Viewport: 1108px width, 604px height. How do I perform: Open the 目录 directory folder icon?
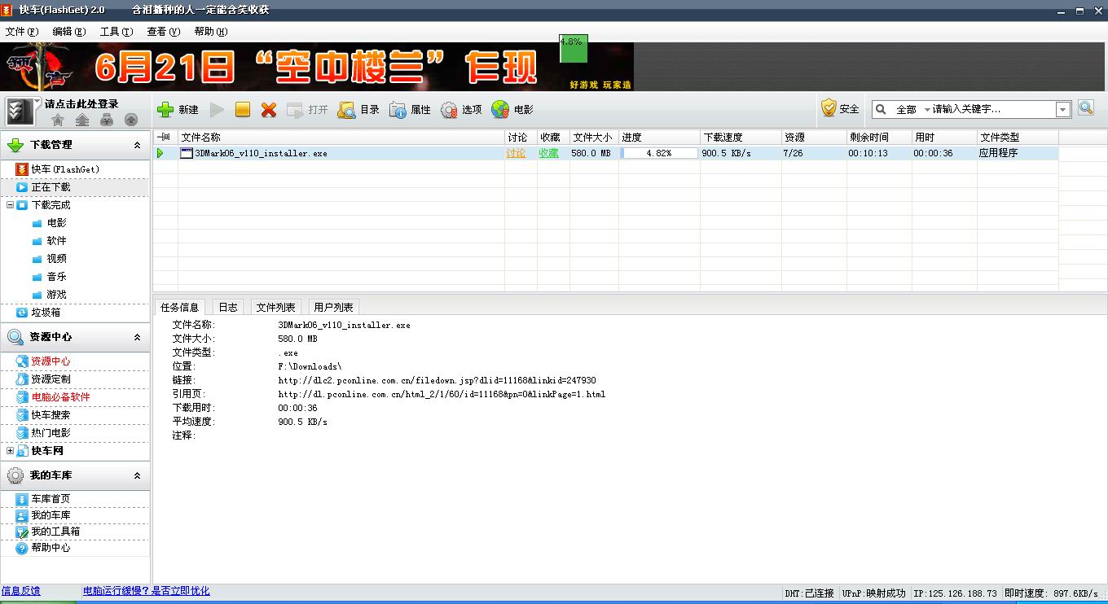pyautogui.click(x=346, y=109)
